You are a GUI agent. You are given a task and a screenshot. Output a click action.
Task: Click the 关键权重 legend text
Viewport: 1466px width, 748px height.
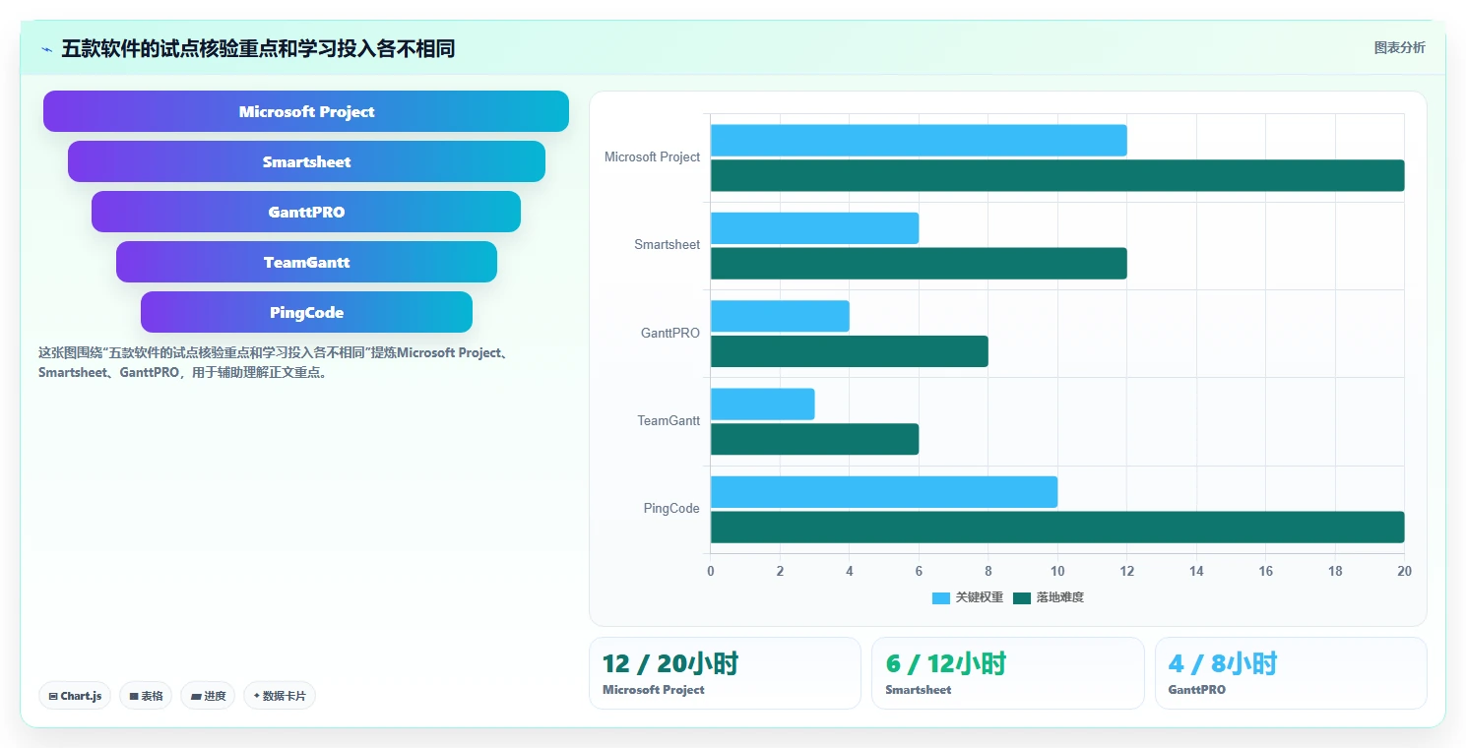tap(980, 597)
